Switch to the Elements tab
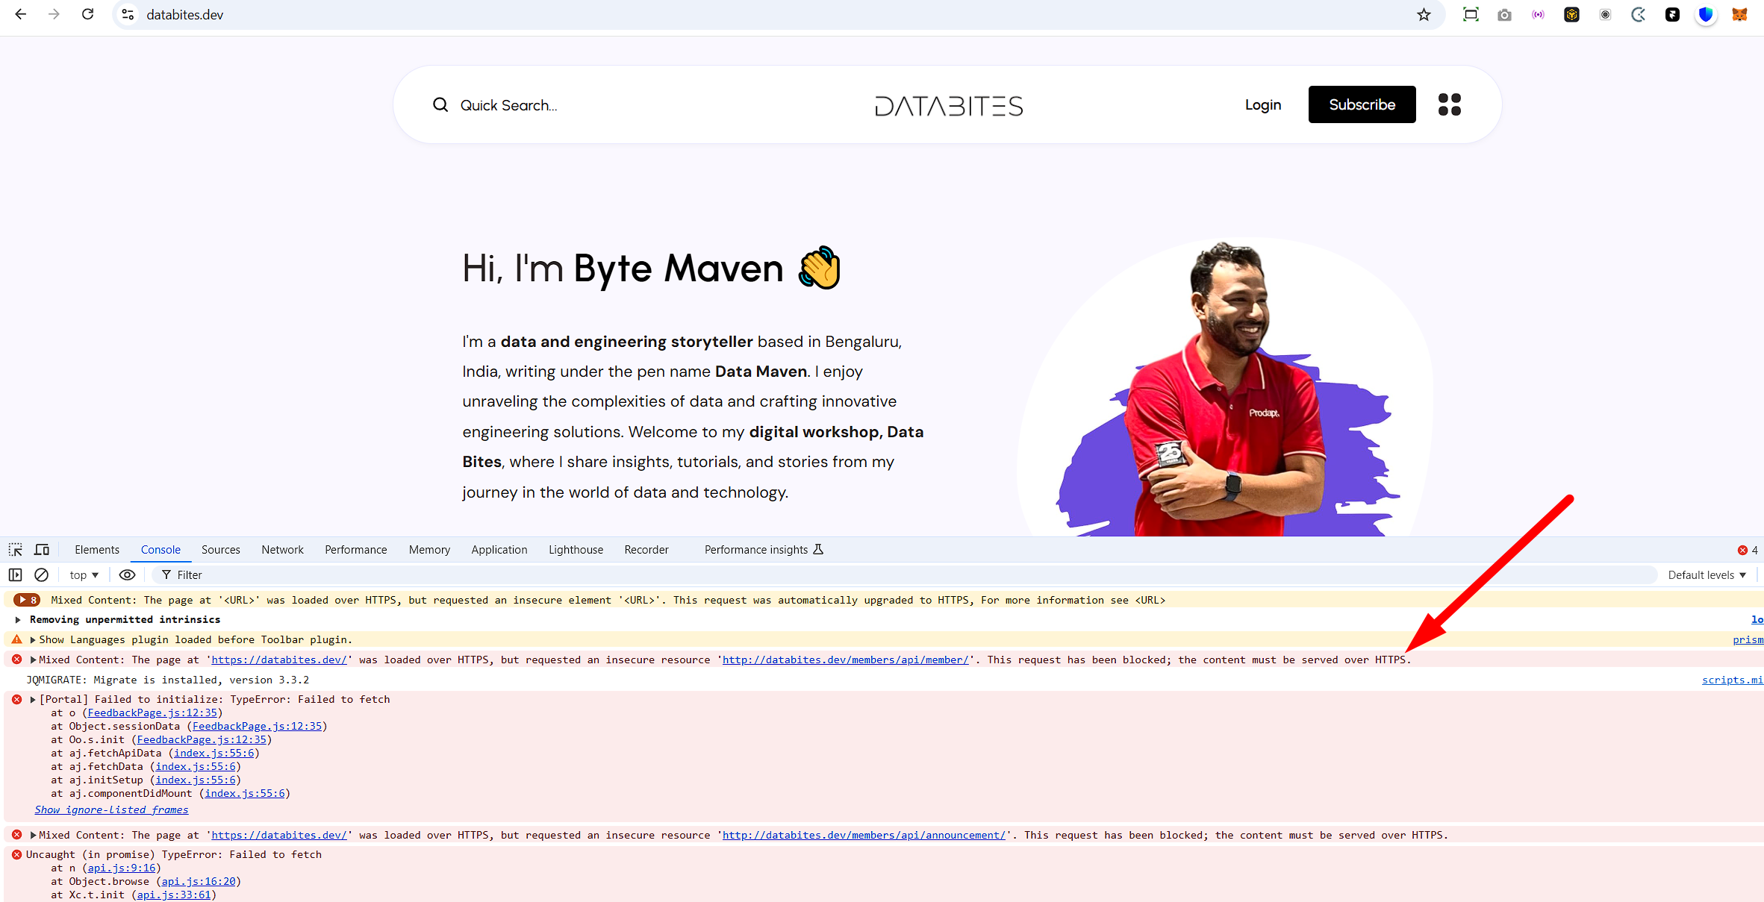Screen dimensions: 1764x902 97,550
